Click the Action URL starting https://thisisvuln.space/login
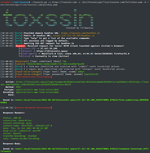This screenshot has width=150, height=153. pyautogui.click(x=75, y=83)
